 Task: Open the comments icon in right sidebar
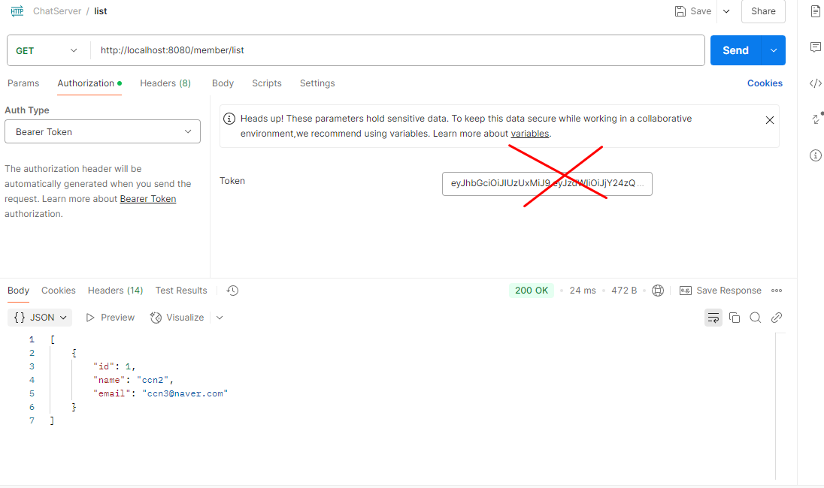[816, 47]
